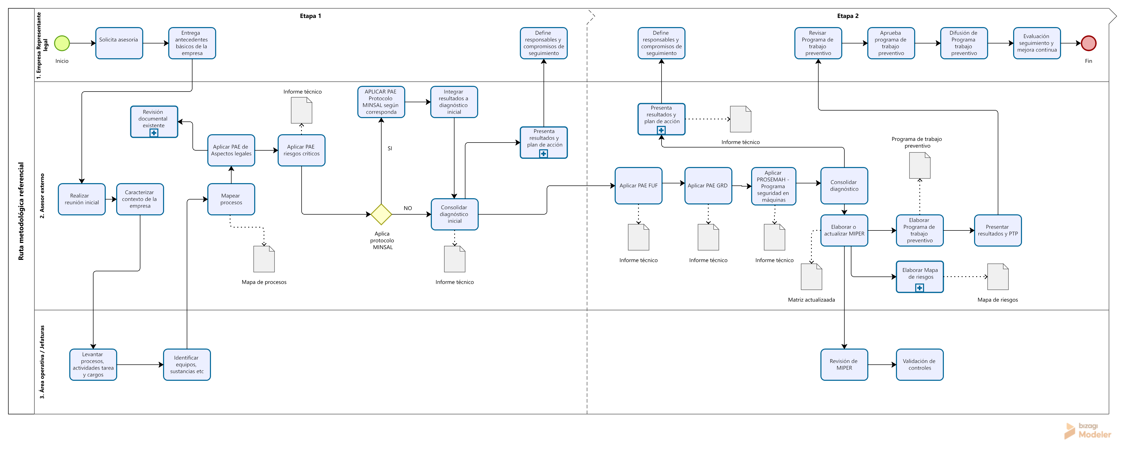Image resolution: width=1122 pixels, height=476 pixels.
Task: Select Aplicar PROSEMAH seguridad en máquinas task
Action: (x=774, y=186)
